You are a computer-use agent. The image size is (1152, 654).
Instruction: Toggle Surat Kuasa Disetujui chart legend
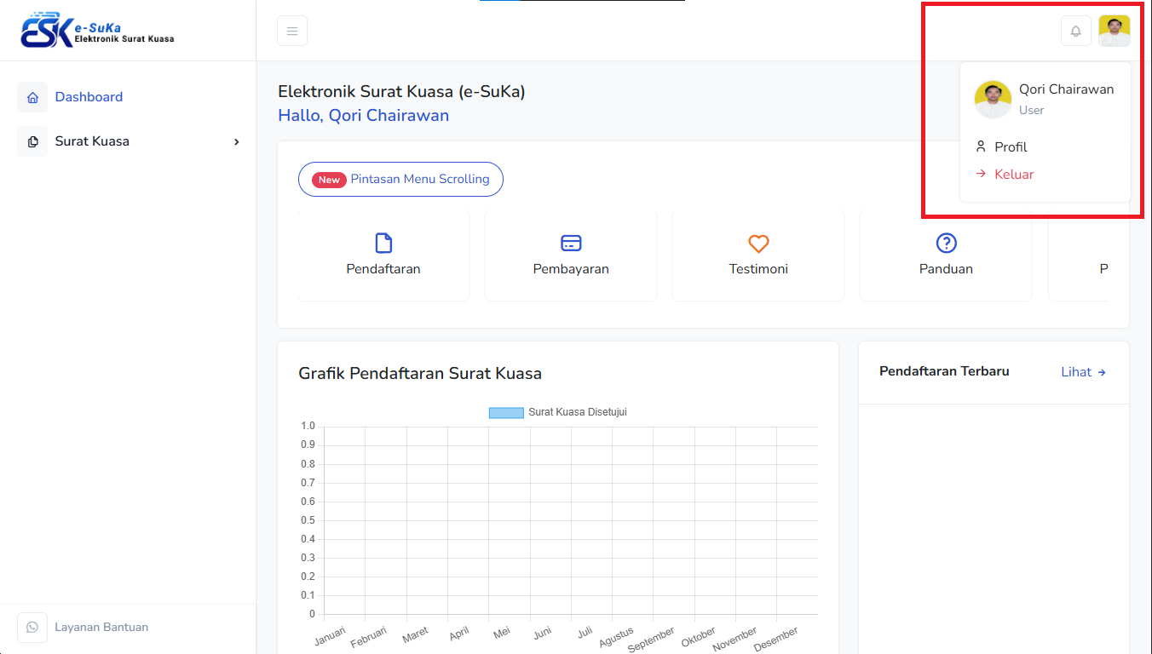(x=558, y=412)
